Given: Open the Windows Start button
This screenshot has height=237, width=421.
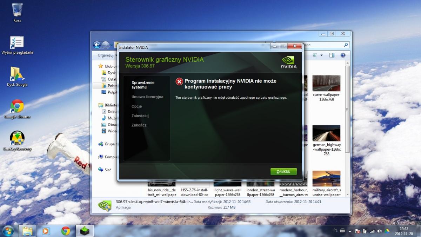Looking at the screenshot, I should [x=8, y=231].
